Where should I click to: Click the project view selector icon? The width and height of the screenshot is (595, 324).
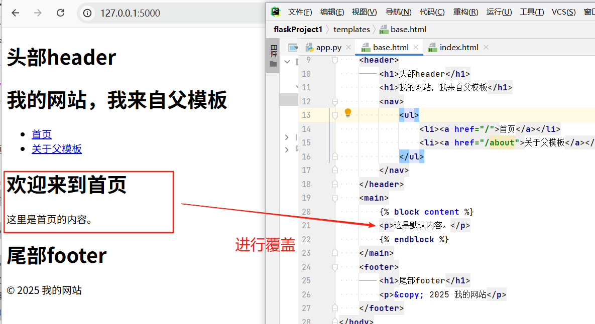point(293,47)
